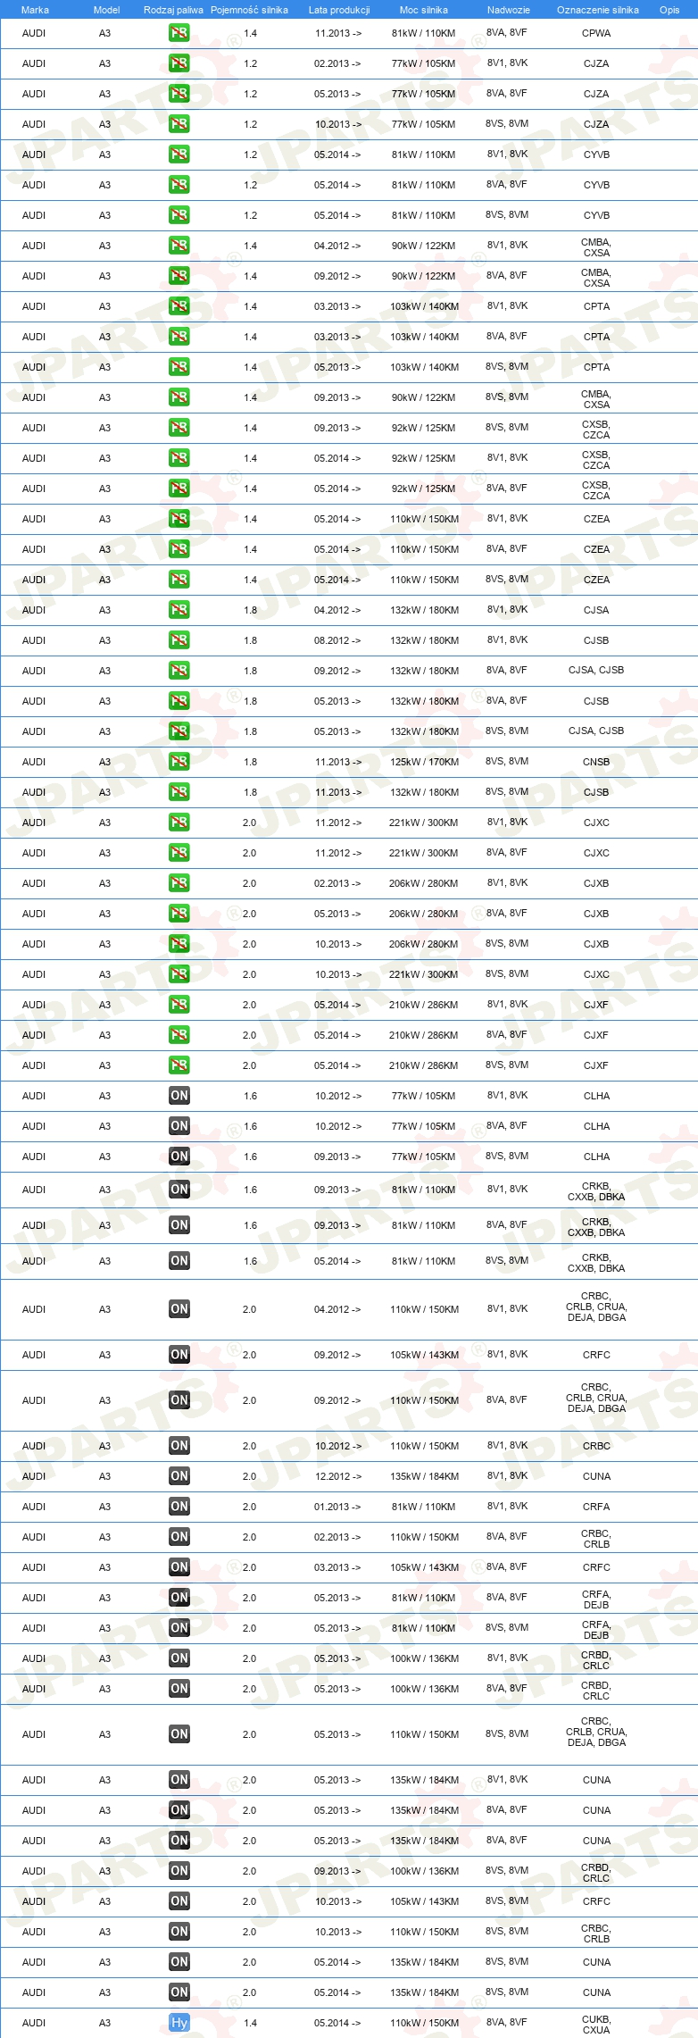
Task: Click petrol icon in CJZA 8VS, 8VM row
Action: pyautogui.click(x=179, y=124)
